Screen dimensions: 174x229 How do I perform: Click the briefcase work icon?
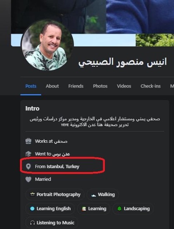point(28,141)
